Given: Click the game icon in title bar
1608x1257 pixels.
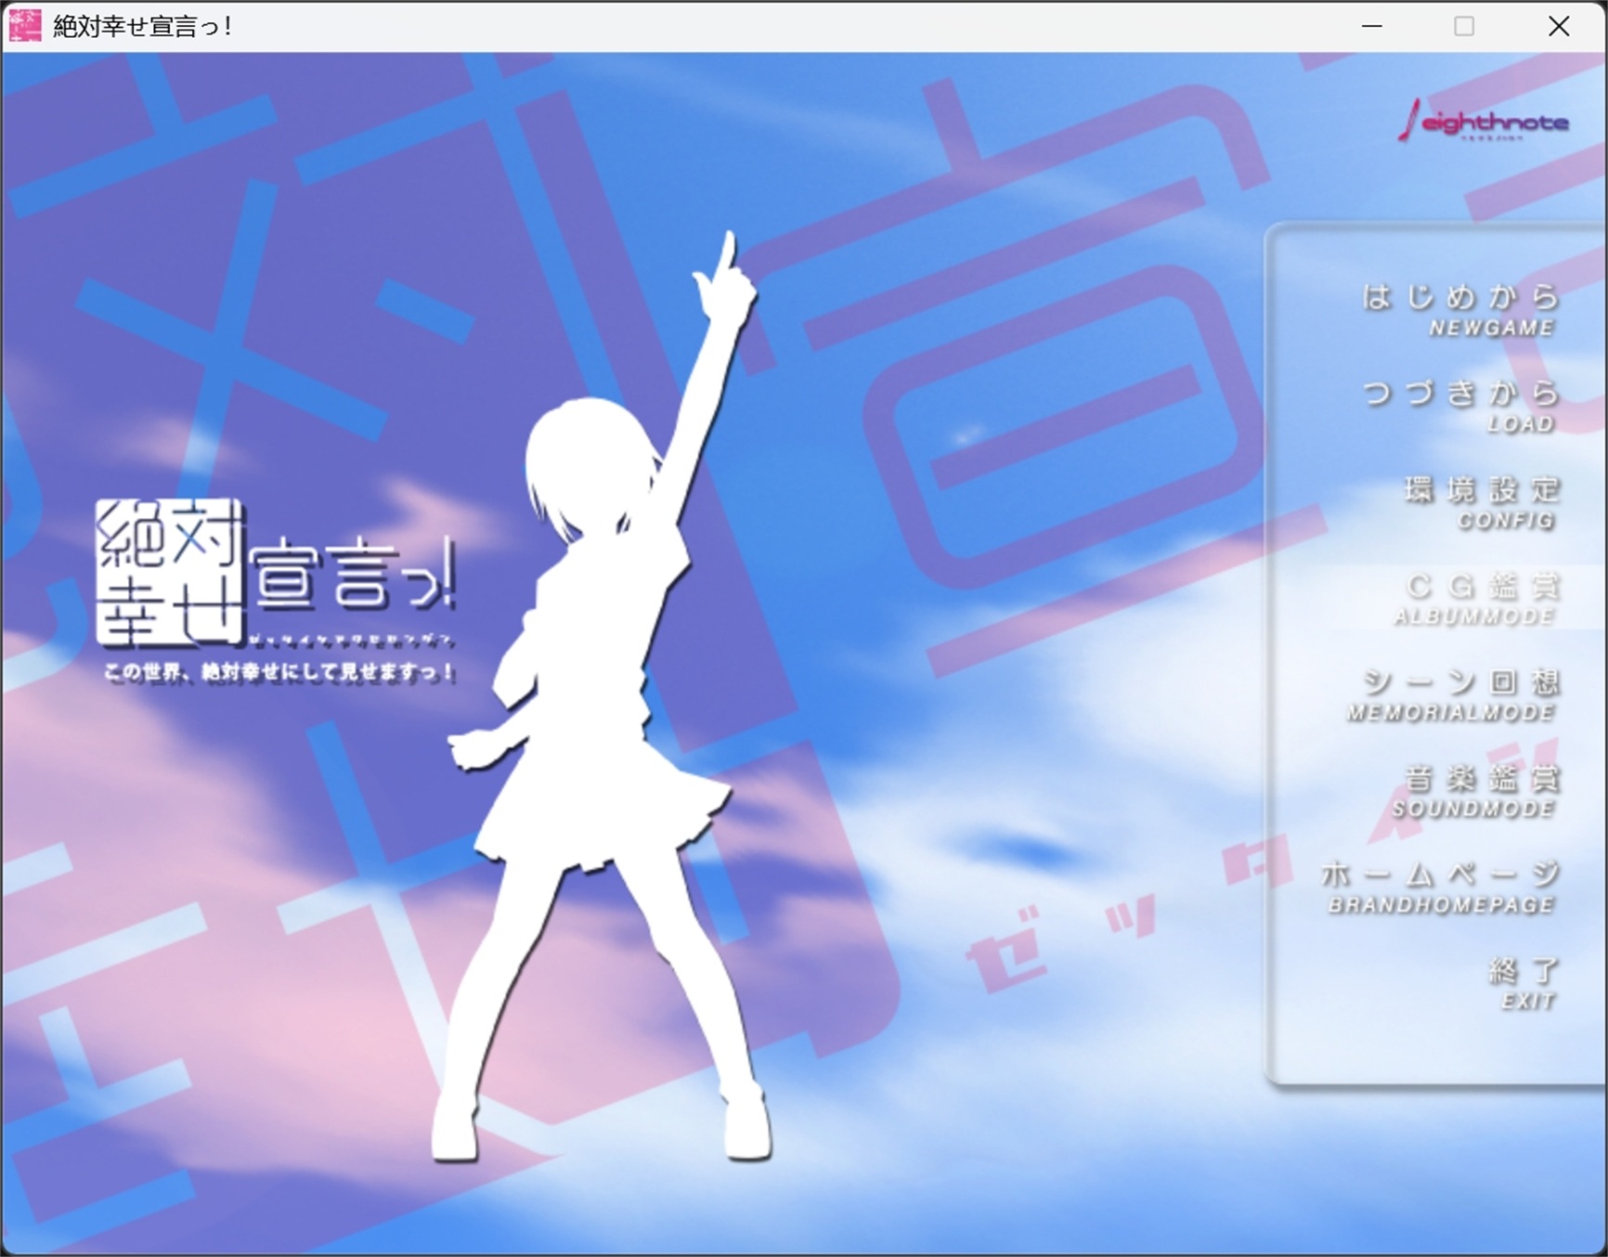Looking at the screenshot, I should click(24, 26).
